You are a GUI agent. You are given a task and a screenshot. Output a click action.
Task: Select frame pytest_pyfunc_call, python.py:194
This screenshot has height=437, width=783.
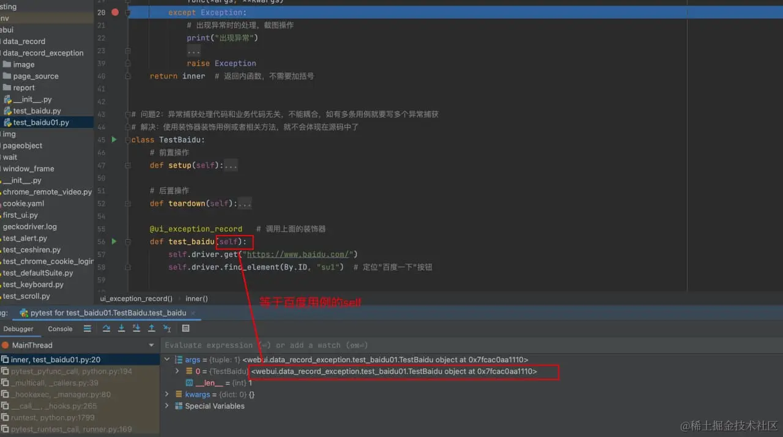pos(80,372)
